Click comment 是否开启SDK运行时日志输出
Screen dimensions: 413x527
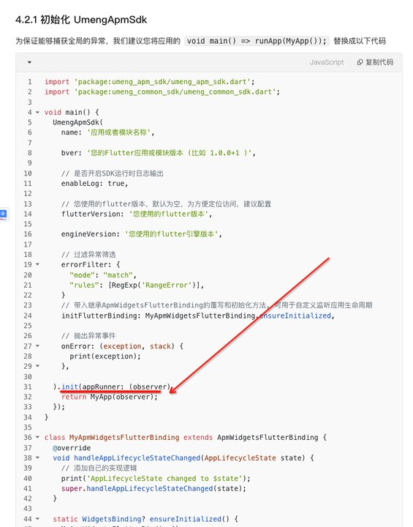[112, 173]
